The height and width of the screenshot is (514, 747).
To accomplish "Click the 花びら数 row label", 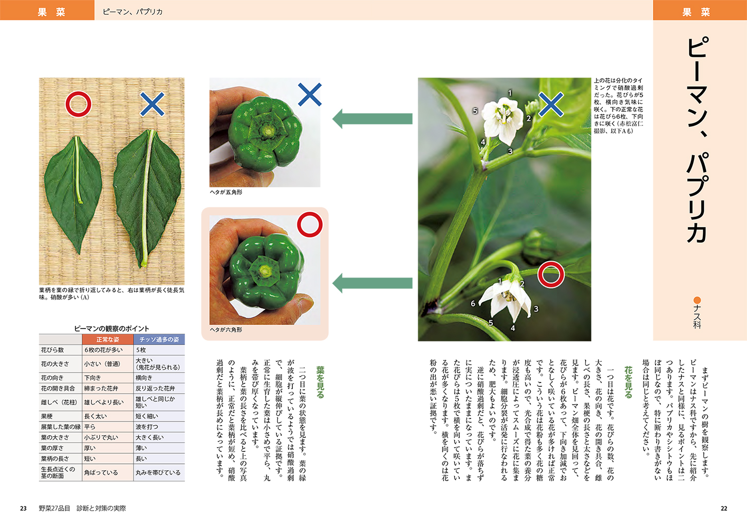I will [52, 350].
